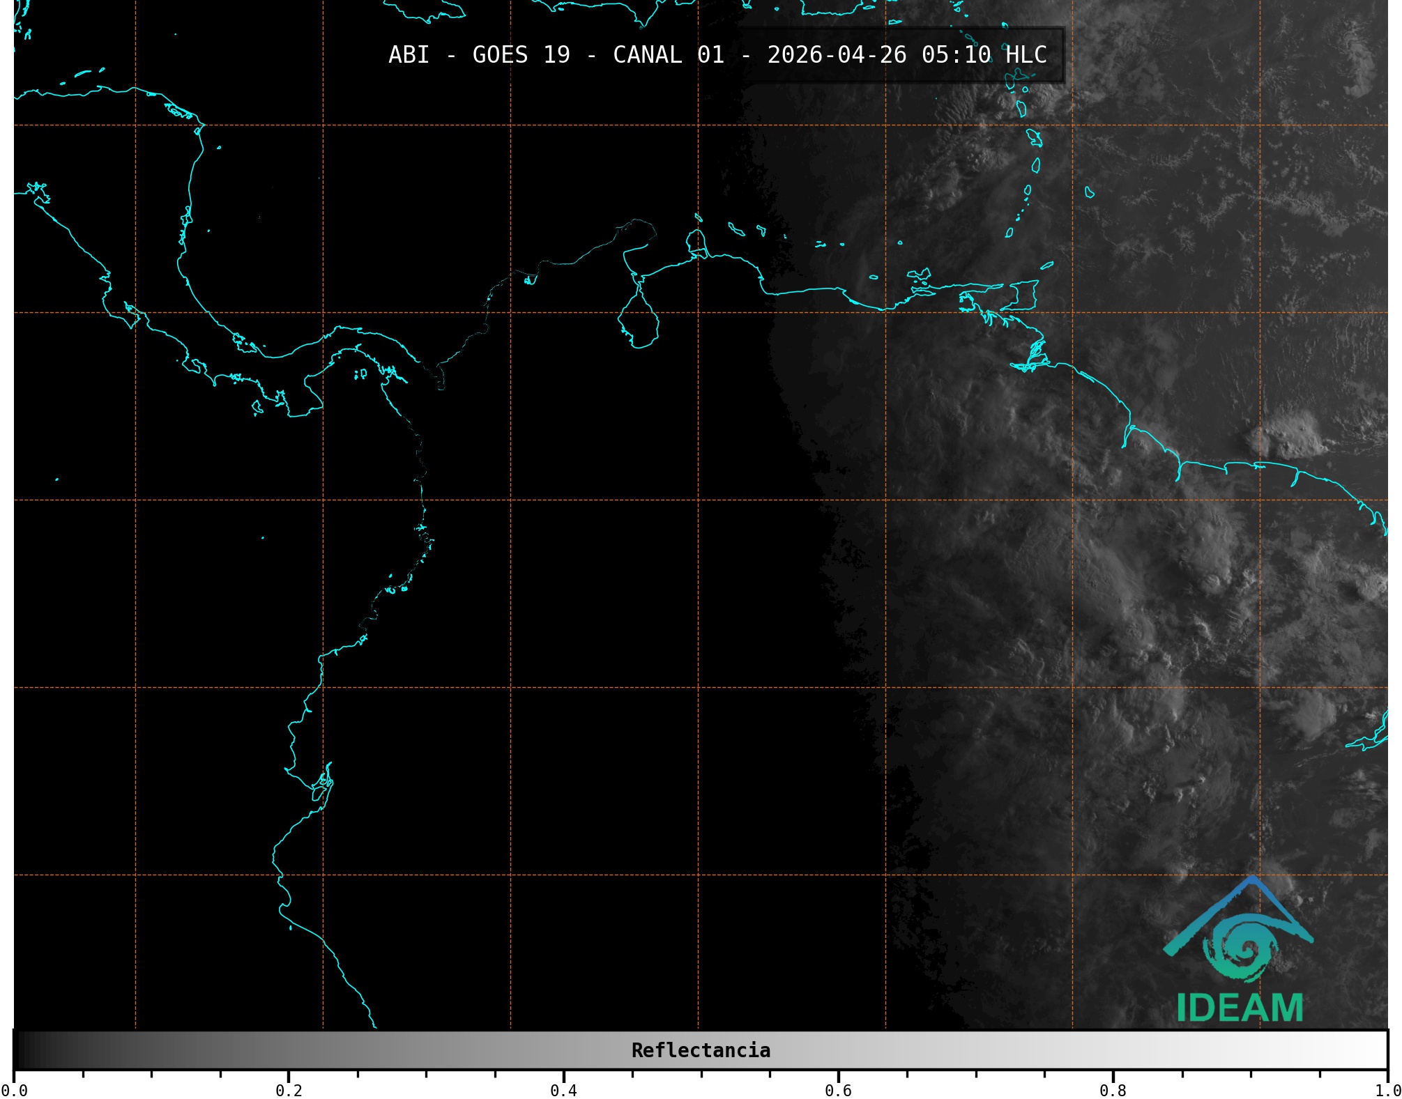
Task: Click the 0.8 colorbar tick label
Action: (x=1113, y=1091)
